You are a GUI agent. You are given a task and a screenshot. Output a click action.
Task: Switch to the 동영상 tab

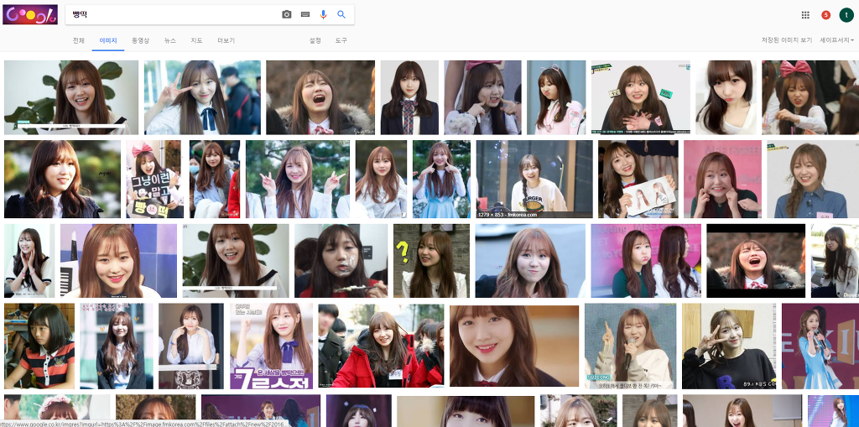140,40
